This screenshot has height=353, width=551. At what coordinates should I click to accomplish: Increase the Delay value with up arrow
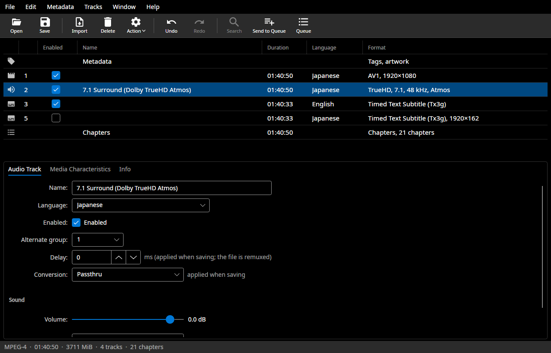[x=119, y=257]
